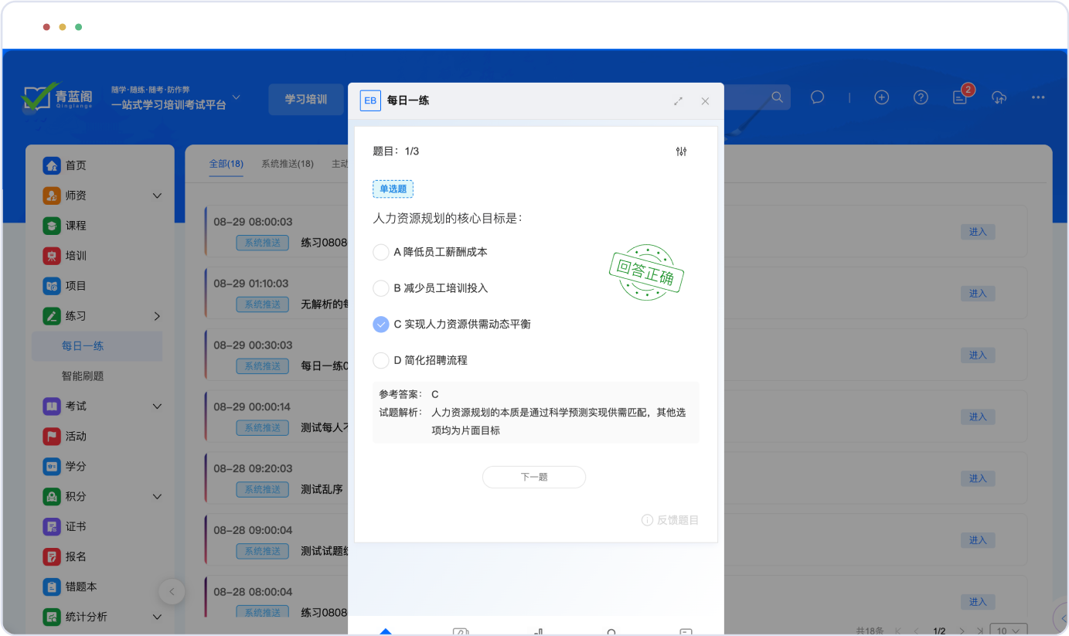Open notifications icon with red badge
This screenshot has width=1069, height=636.
click(x=960, y=97)
